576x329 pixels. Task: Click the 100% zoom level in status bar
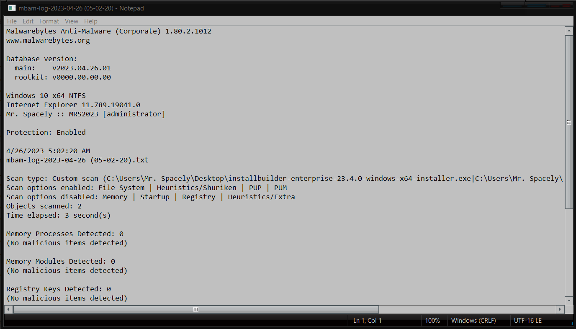click(432, 321)
